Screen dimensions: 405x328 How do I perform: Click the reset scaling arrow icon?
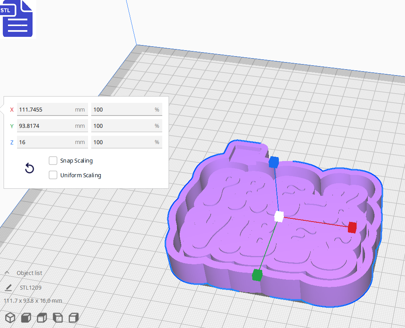click(29, 168)
